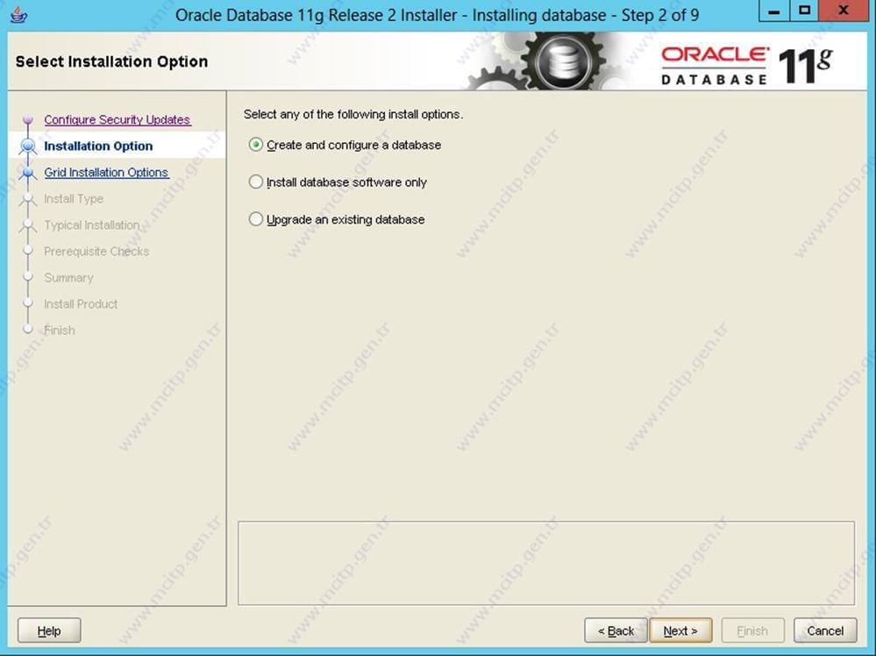The image size is (876, 656).
Task: Close the Oracle installer window
Action: [844, 11]
